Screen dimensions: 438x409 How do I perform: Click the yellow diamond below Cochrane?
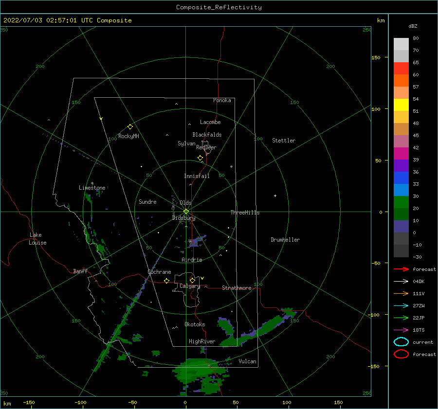click(x=167, y=281)
